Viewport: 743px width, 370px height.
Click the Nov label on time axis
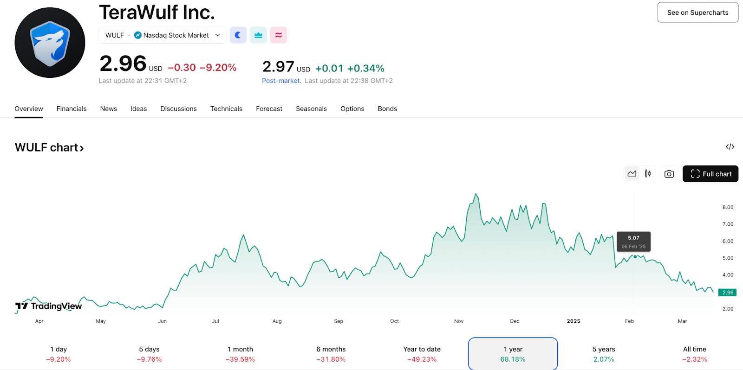(459, 321)
